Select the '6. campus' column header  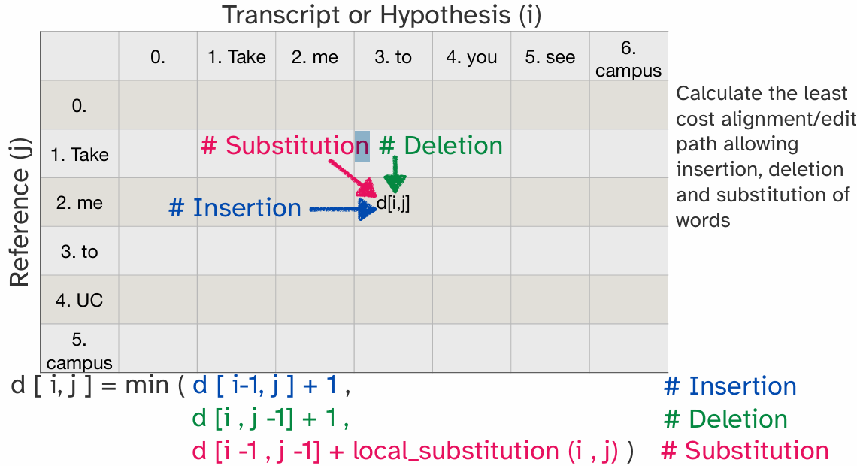628,57
